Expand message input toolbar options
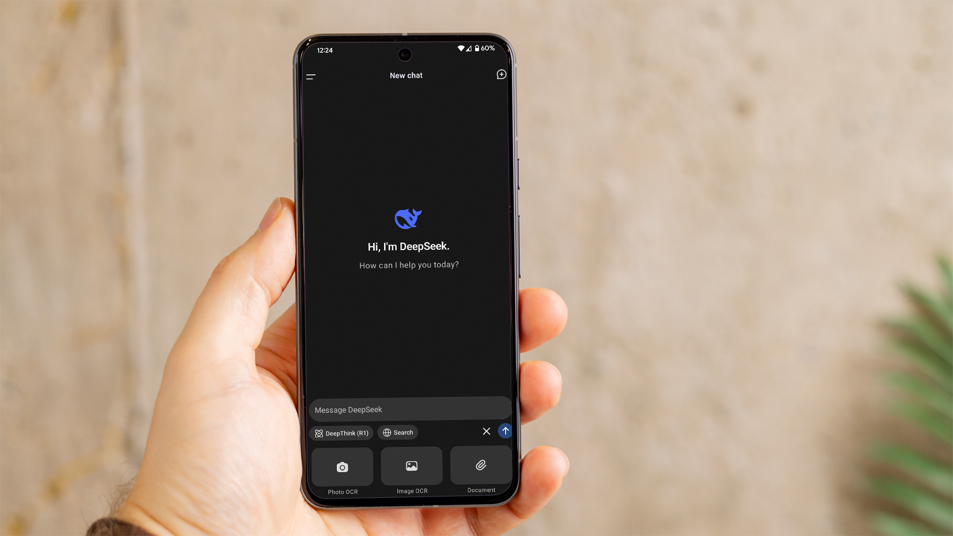 click(x=487, y=431)
